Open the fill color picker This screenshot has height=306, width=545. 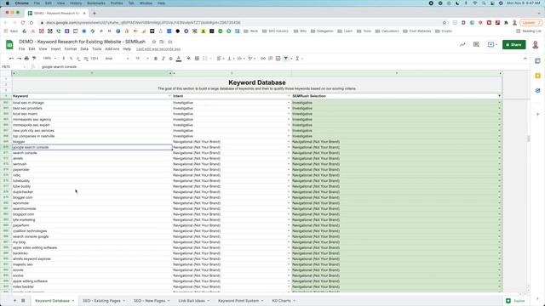coord(189,59)
